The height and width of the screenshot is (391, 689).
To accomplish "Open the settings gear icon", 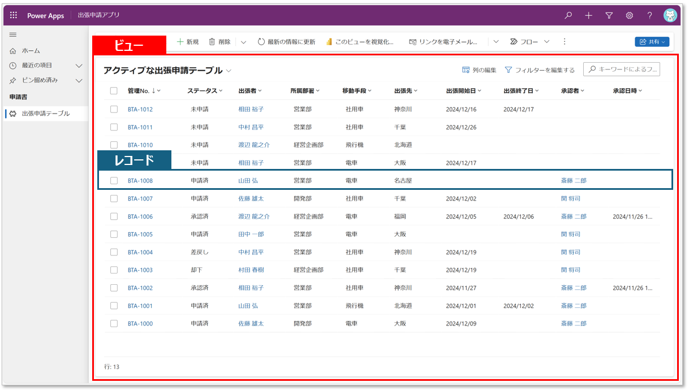I will [x=629, y=15].
